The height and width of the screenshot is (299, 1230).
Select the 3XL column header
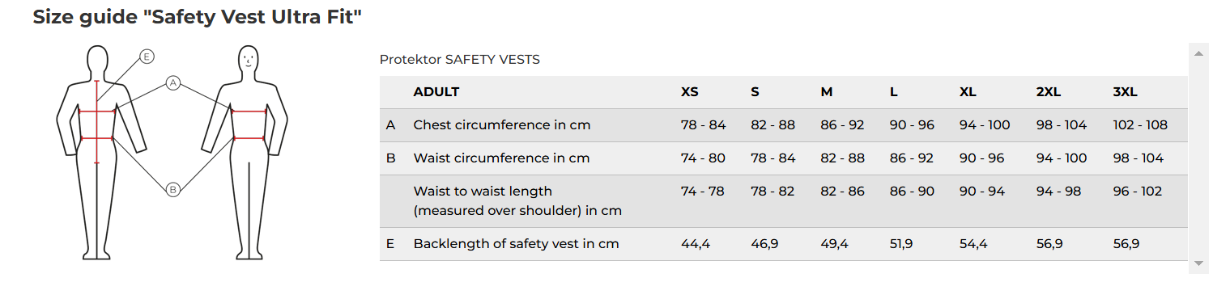(1126, 92)
